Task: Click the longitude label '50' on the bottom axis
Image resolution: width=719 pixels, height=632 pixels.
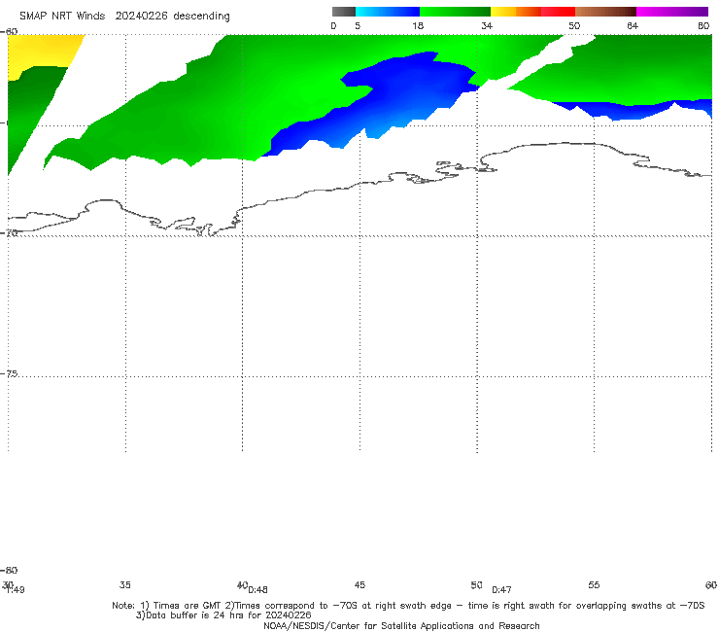Action: pyautogui.click(x=476, y=584)
